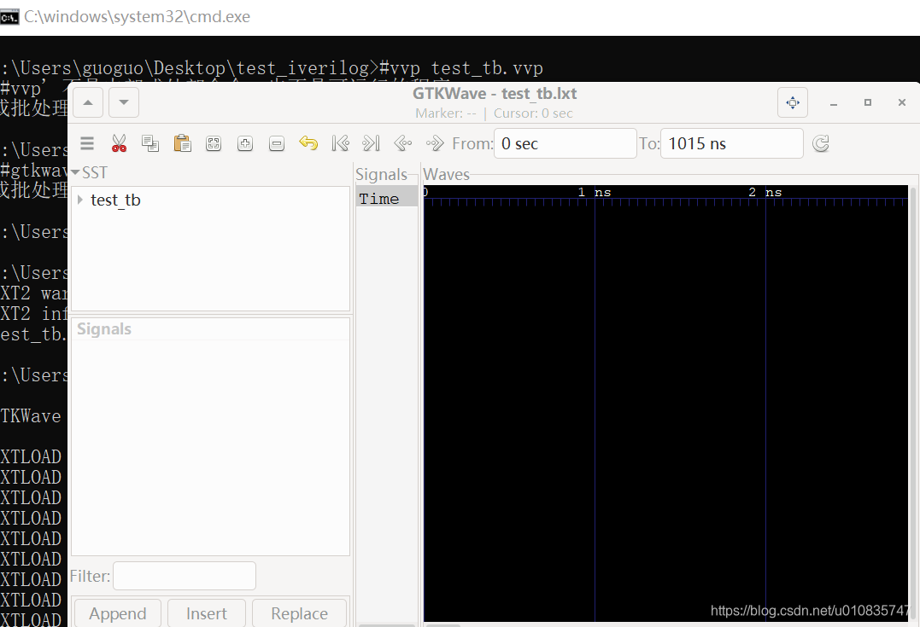The image size is (920, 627).
Task: Append selected signals to waves
Action: pyautogui.click(x=117, y=613)
